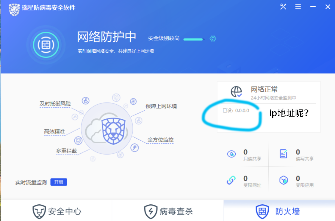The height and width of the screenshot is (221, 335).
Task: Switch to the 安全中心 tab
Action: [57, 211]
